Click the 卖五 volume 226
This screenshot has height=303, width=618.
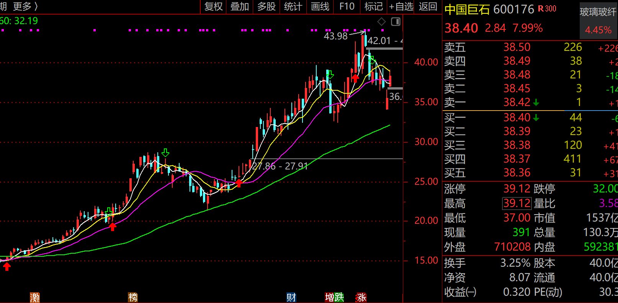[573, 47]
